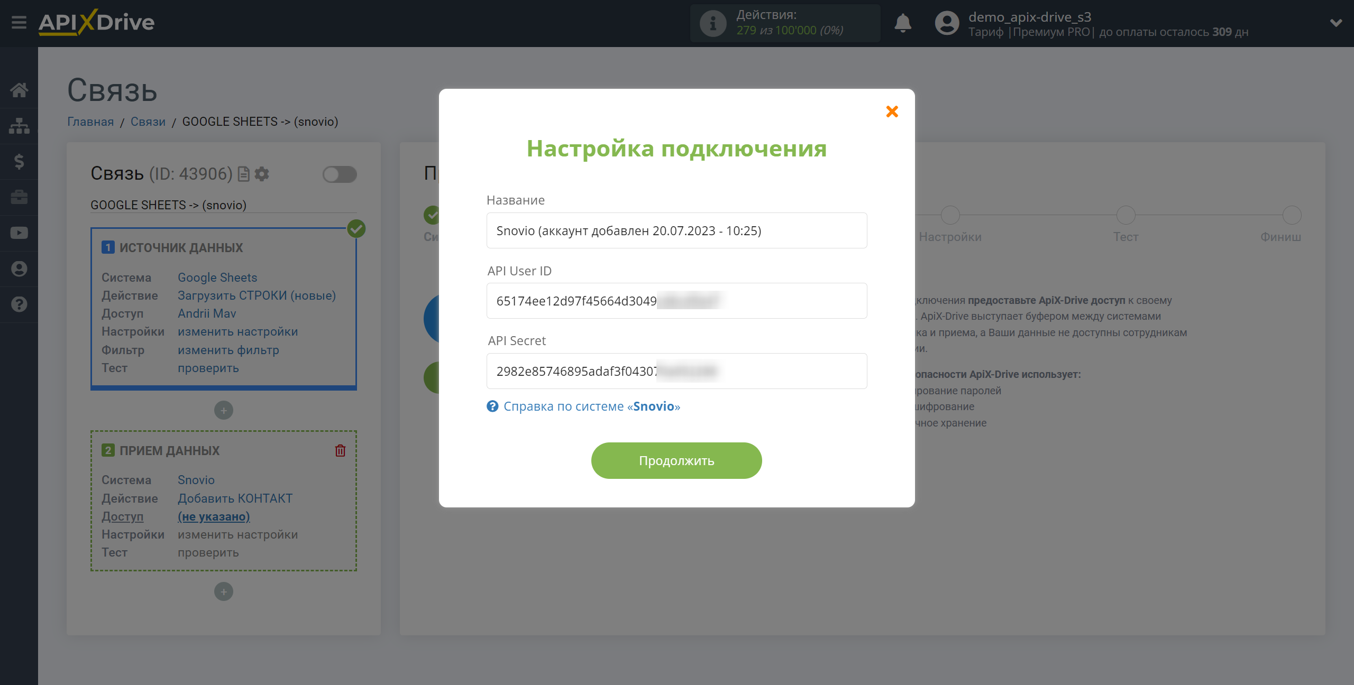Click проверить in data source block
Viewport: 1354px width, 685px height.
pyautogui.click(x=208, y=368)
